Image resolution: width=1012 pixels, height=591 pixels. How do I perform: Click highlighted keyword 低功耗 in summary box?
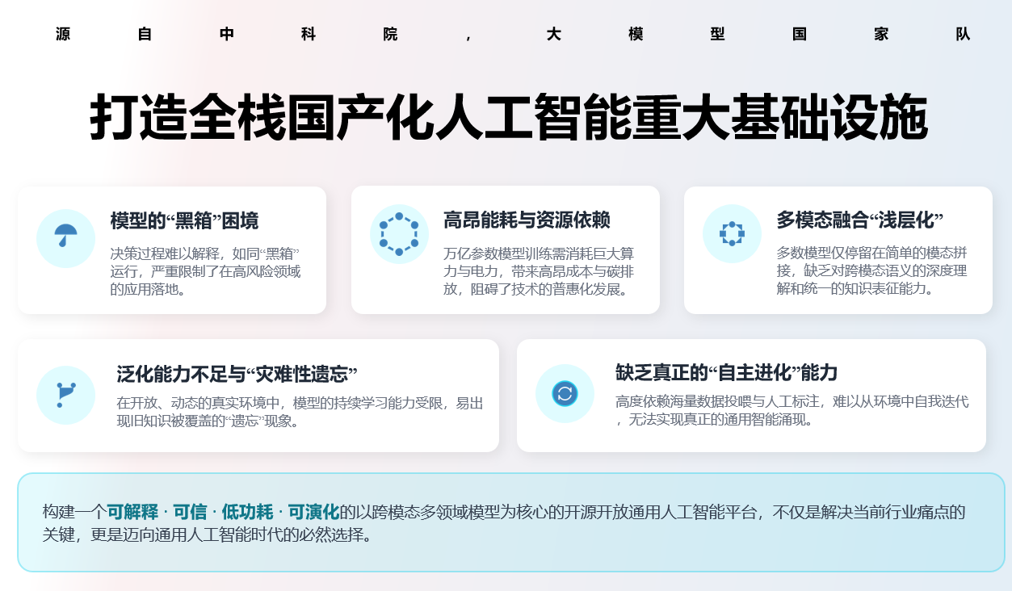248,512
